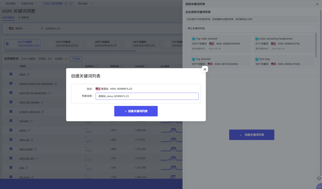Open the external link beside alexa tower
This screenshot has height=189, width=322.
pos(35,149)
